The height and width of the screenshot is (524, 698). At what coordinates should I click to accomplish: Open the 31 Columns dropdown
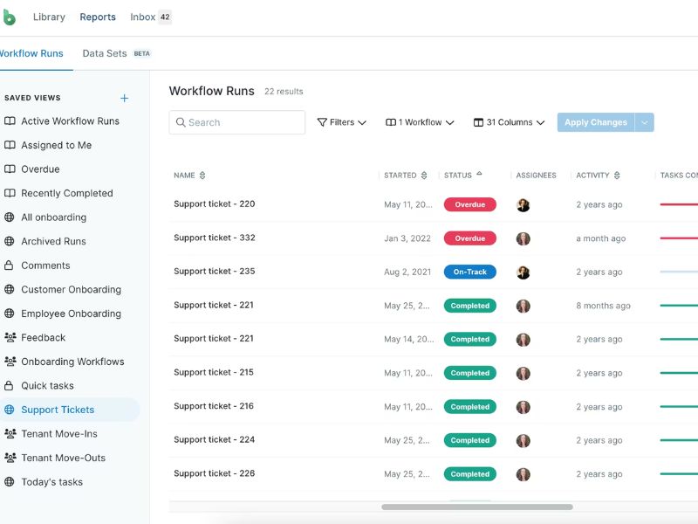(x=509, y=122)
